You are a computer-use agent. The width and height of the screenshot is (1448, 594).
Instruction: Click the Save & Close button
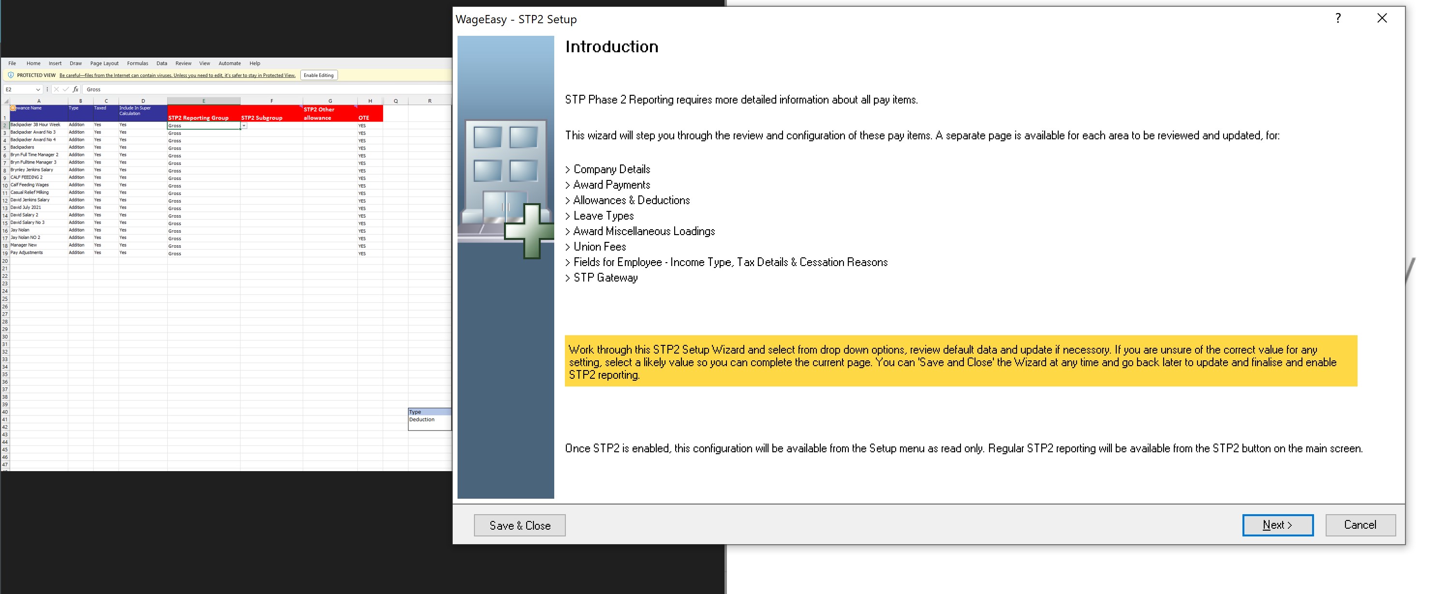click(519, 525)
